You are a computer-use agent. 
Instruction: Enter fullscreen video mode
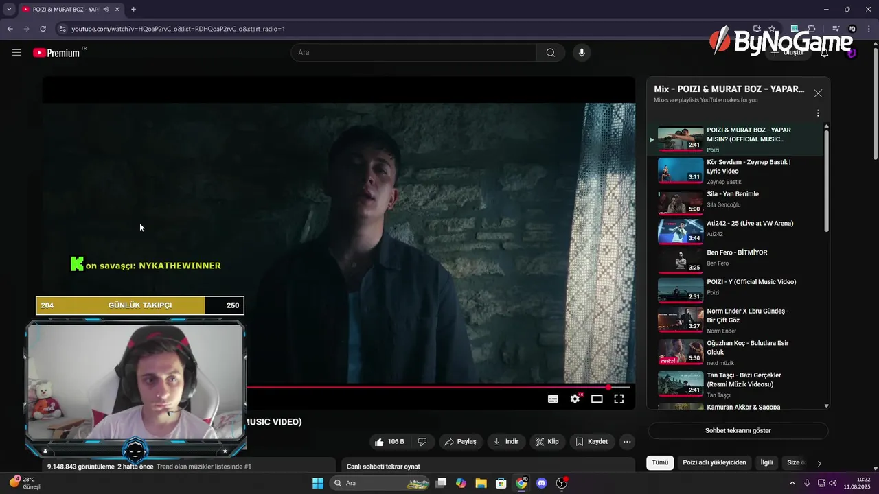[x=619, y=399]
